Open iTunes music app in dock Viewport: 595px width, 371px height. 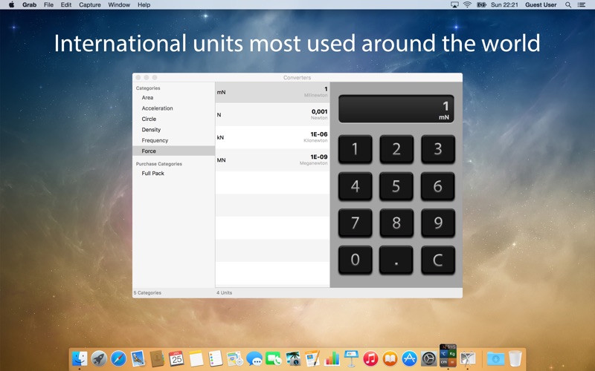(x=370, y=359)
